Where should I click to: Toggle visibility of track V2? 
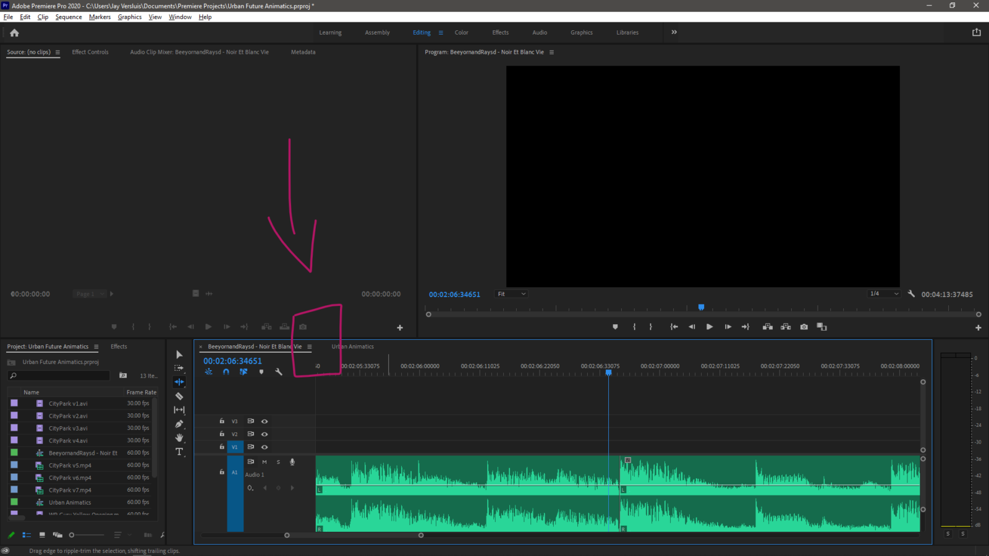click(265, 434)
